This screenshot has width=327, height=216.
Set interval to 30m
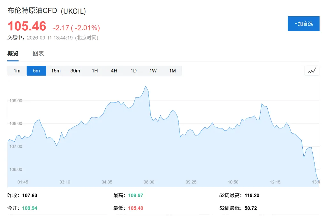[75, 71]
